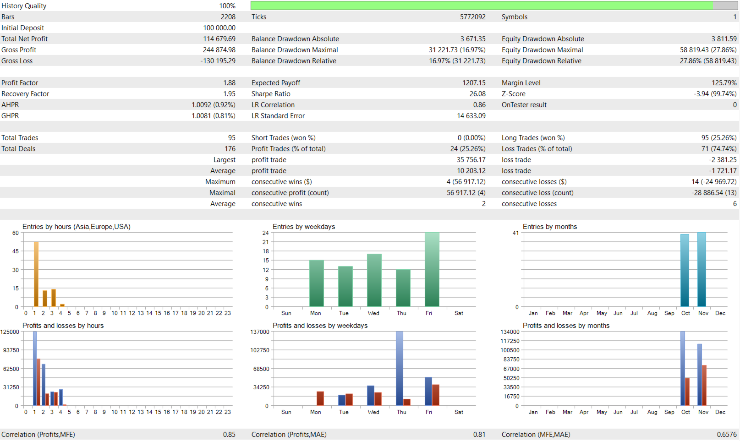Select the Profit Factor value 1.88

pos(229,83)
